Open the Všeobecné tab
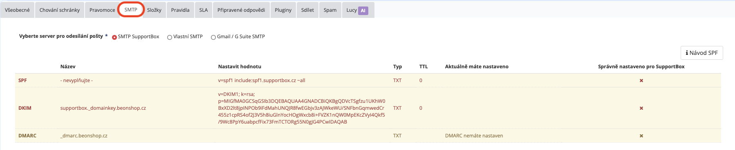Image resolution: width=735 pixels, height=150 pixels. 17,10
